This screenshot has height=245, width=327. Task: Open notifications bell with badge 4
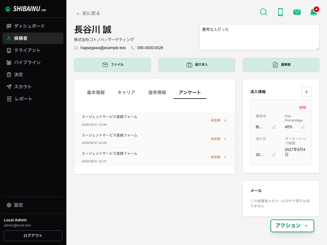click(x=314, y=12)
